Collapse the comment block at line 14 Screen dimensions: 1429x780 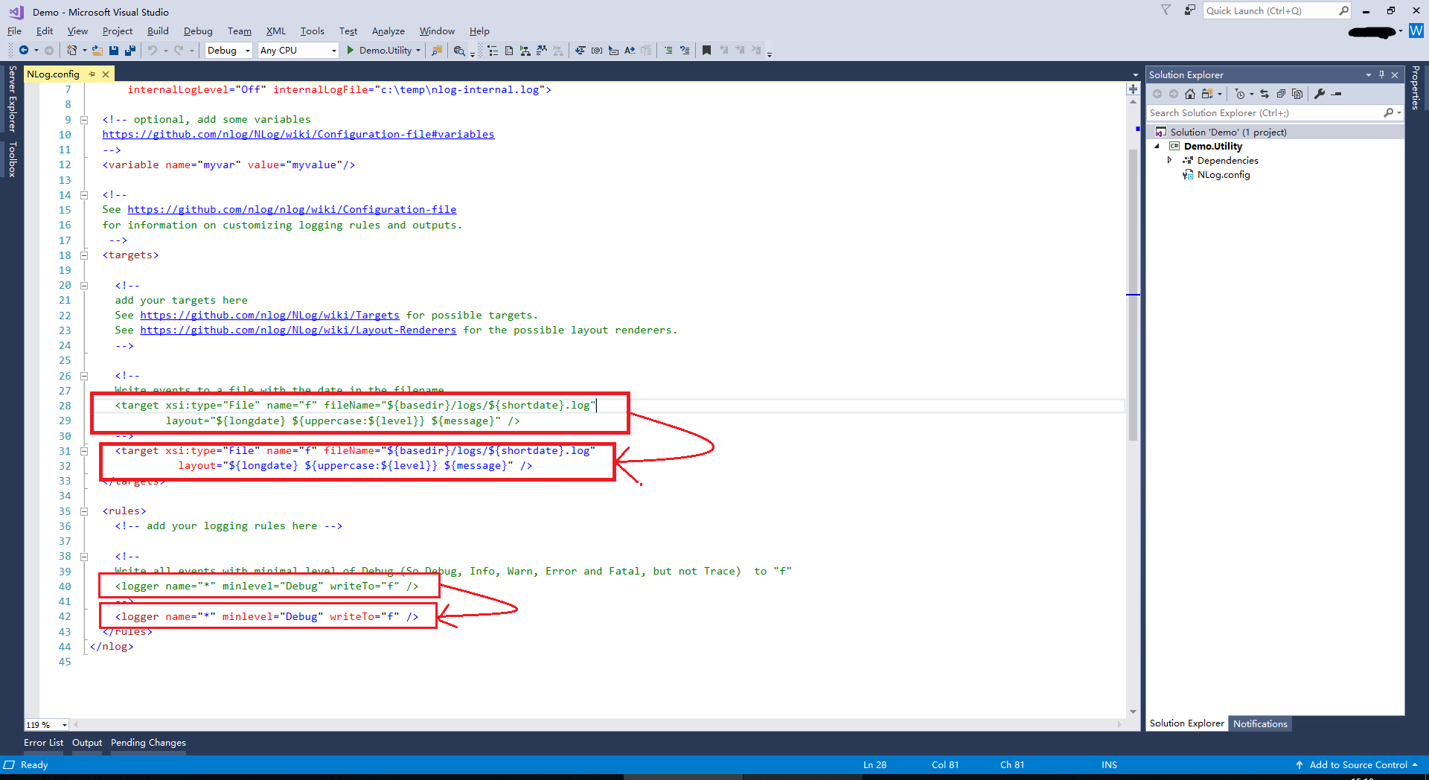[84, 195]
